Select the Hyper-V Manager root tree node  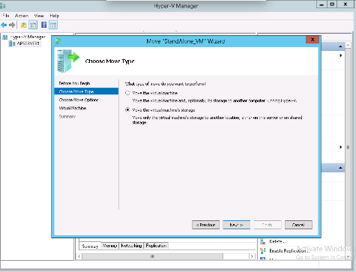coord(28,37)
